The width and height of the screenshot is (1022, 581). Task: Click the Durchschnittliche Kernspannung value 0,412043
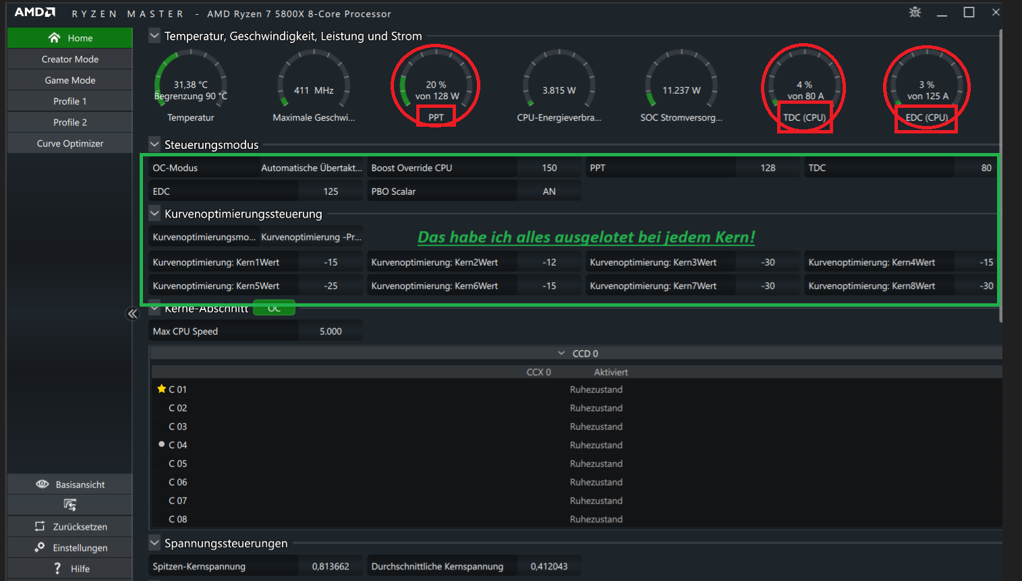[x=549, y=566]
